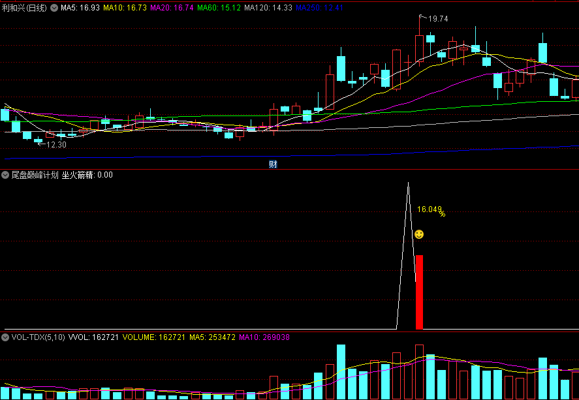Expand the 尾盘巅峰计划 indicator menu arrow
The width and height of the screenshot is (579, 400).
[x=5, y=175]
